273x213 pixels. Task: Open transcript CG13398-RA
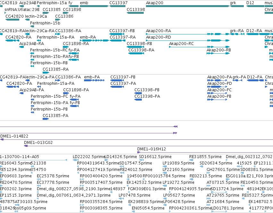(141, 50)
